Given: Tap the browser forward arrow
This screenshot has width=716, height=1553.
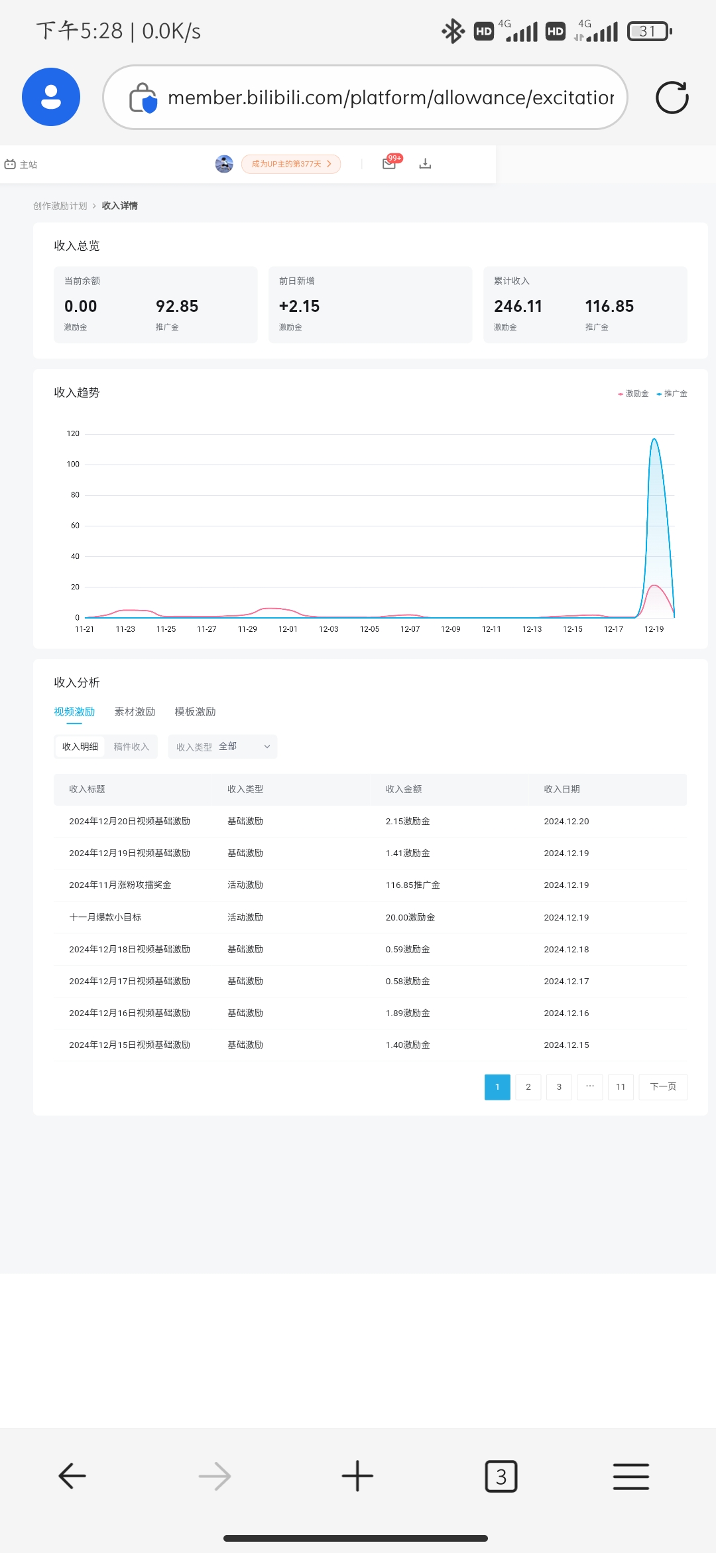Looking at the screenshot, I should (x=215, y=1476).
